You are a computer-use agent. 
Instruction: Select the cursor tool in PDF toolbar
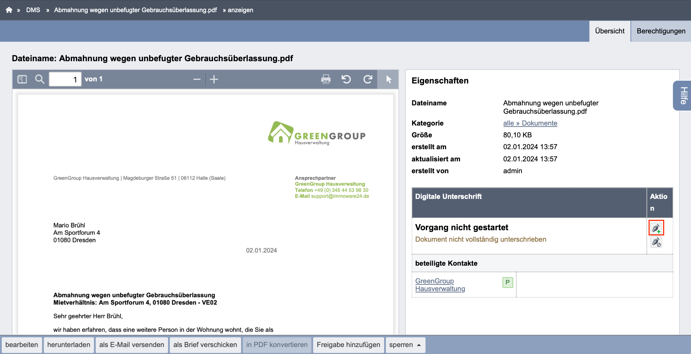pos(388,79)
